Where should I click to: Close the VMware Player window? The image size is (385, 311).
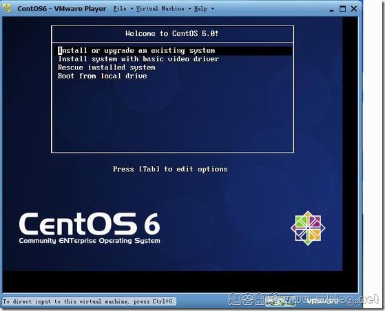[x=354, y=9]
